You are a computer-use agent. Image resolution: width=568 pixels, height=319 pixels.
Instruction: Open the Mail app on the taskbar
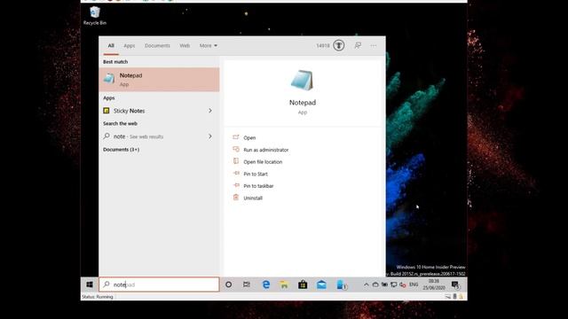click(x=321, y=284)
